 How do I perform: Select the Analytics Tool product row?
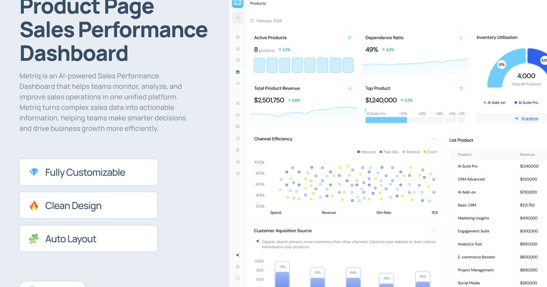(x=498, y=244)
